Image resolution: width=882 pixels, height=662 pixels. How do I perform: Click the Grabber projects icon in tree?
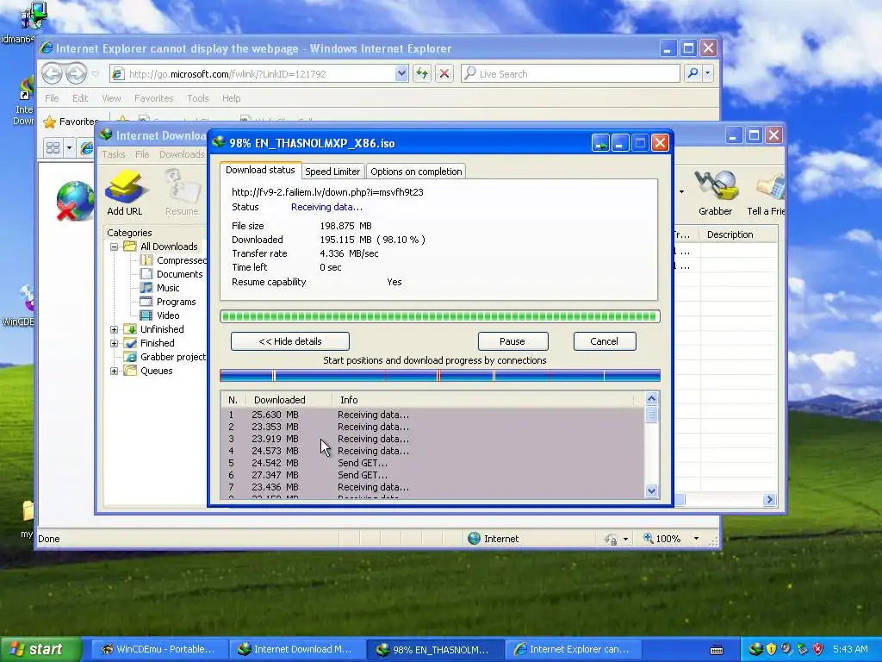pyautogui.click(x=131, y=357)
